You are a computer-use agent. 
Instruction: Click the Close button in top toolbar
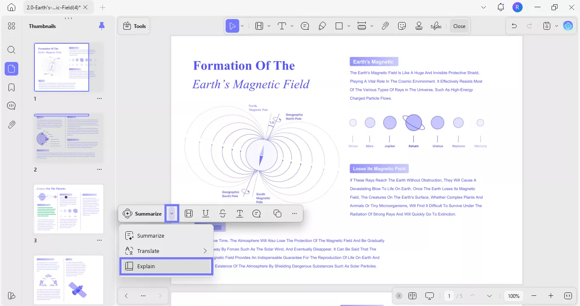tap(459, 26)
